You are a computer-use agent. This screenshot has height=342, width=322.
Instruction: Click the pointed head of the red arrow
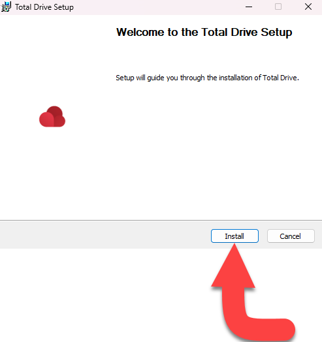[x=234, y=266]
